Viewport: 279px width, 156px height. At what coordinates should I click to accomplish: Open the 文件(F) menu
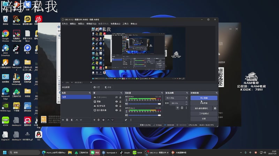click(65, 24)
